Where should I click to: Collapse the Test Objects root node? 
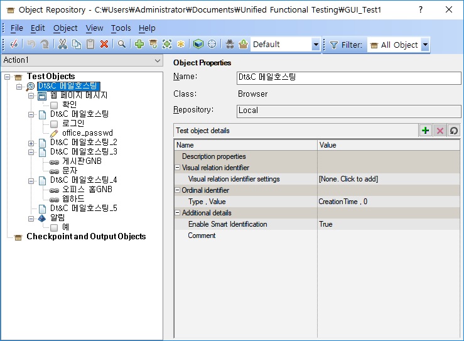click(x=8, y=77)
